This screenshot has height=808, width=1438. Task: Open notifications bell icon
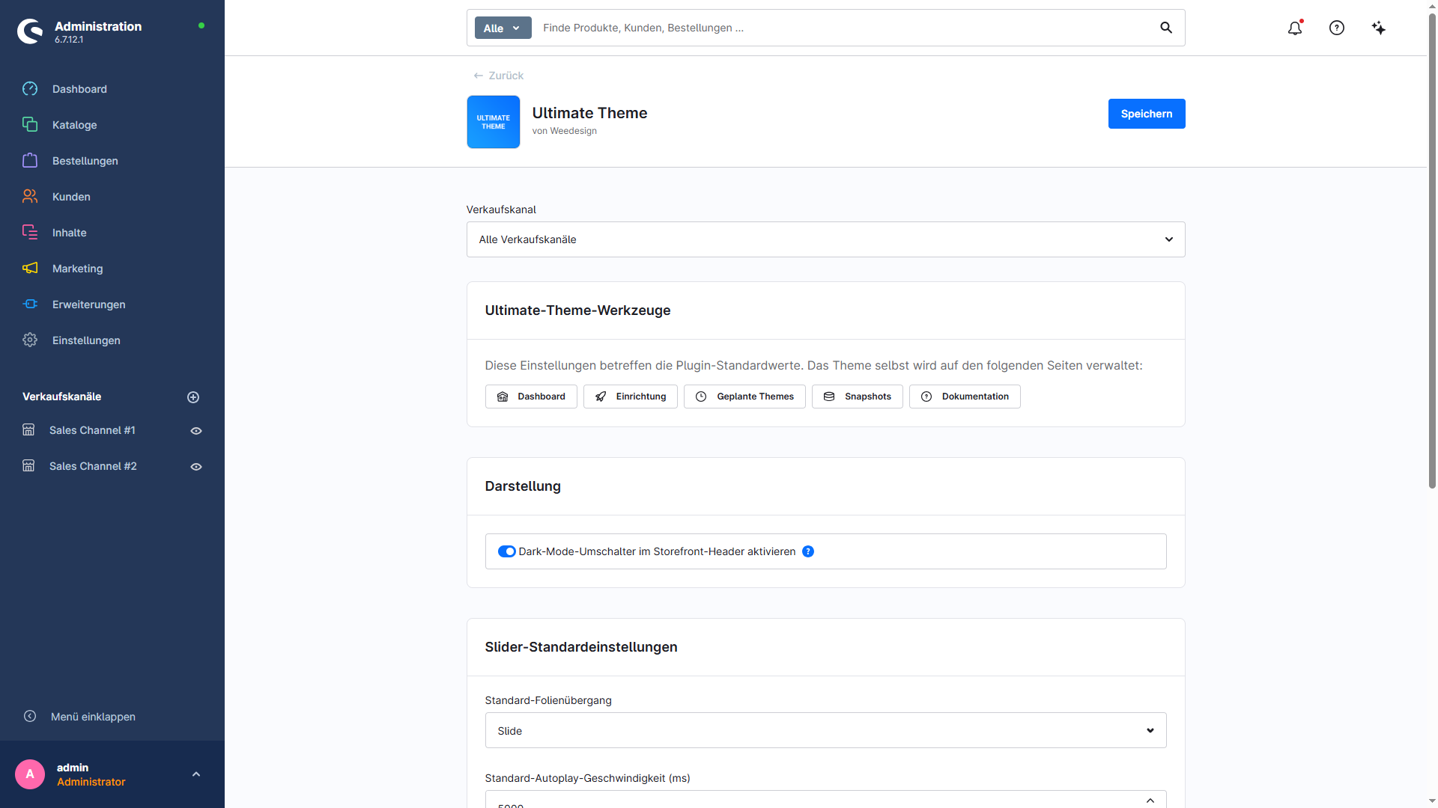1295,28
